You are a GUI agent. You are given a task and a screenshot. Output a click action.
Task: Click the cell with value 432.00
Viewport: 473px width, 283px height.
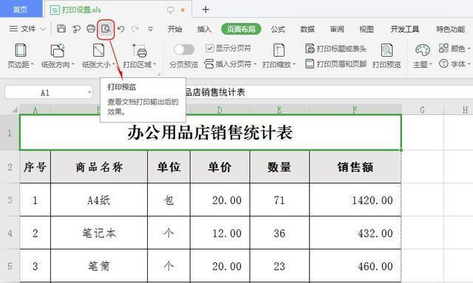[355, 233]
